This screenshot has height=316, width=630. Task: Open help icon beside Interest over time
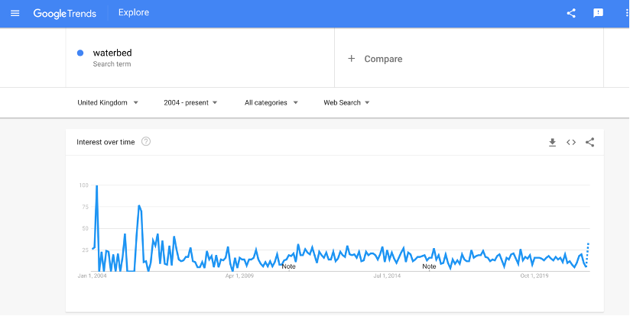[146, 141]
